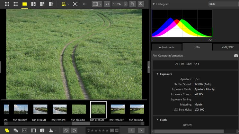Screen dimensions: 239x134
Task: Toggle image info overlay
Action: coord(42,130)
